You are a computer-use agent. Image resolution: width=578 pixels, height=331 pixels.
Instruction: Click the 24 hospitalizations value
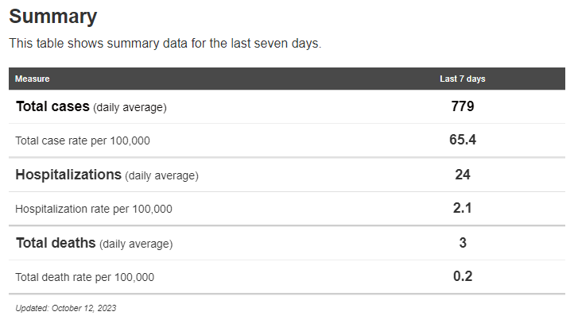click(463, 175)
